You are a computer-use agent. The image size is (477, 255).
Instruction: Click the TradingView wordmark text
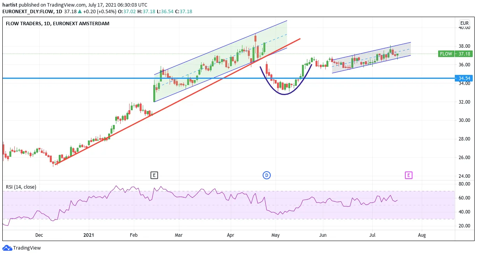(x=27, y=248)
